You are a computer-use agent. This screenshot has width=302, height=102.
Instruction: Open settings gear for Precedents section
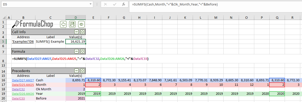tap(82, 71)
